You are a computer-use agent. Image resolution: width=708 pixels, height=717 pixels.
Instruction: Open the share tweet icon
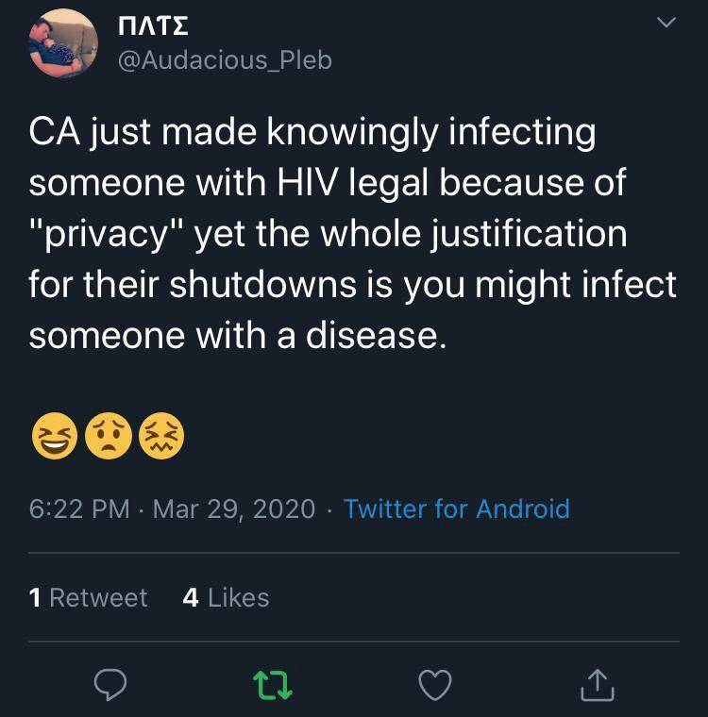coord(597,686)
